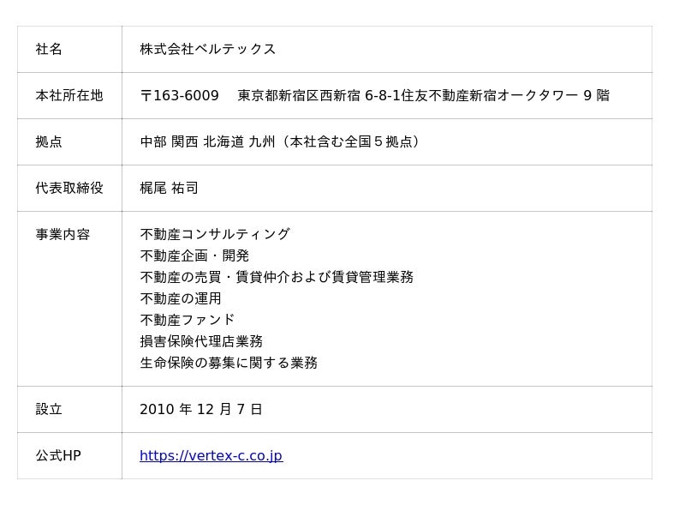Click the founding date 2010 年 12 月 7 日

pos(201,410)
